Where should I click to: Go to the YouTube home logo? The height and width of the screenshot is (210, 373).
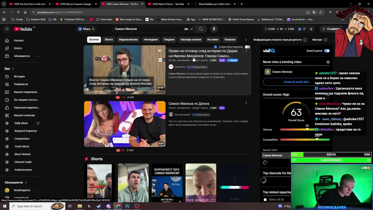pos(23,29)
